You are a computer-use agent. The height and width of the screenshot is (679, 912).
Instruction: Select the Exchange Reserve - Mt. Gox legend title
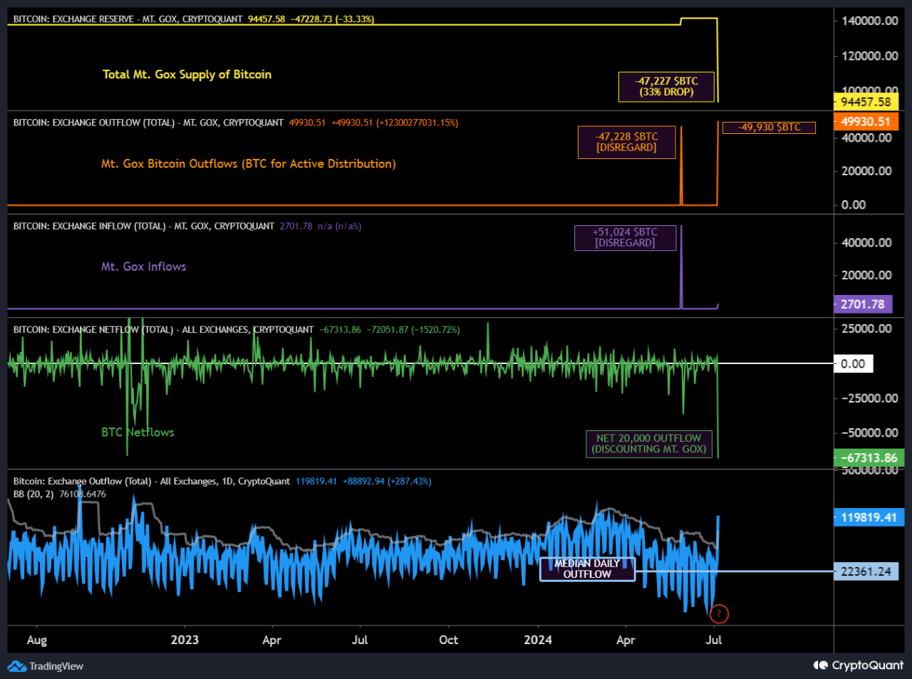point(128,19)
